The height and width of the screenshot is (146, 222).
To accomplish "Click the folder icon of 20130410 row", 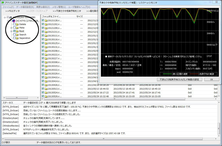I will [46, 77].
